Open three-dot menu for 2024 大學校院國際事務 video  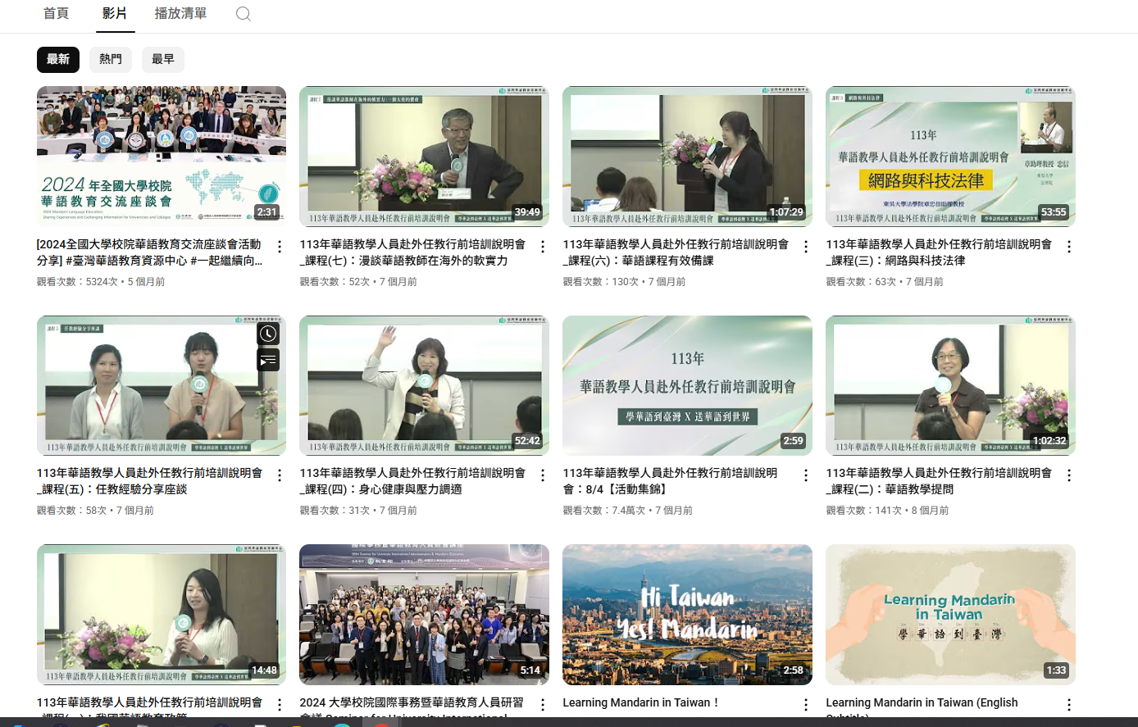coord(543,705)
